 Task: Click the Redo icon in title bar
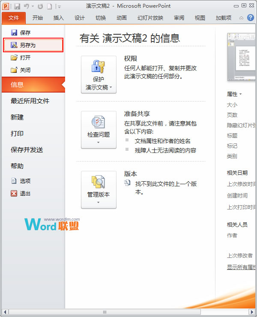point(40,6)
